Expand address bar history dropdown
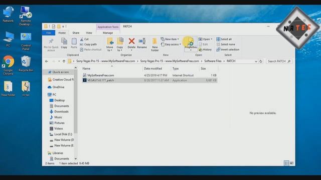321x180 pixels. coord(256,61)
